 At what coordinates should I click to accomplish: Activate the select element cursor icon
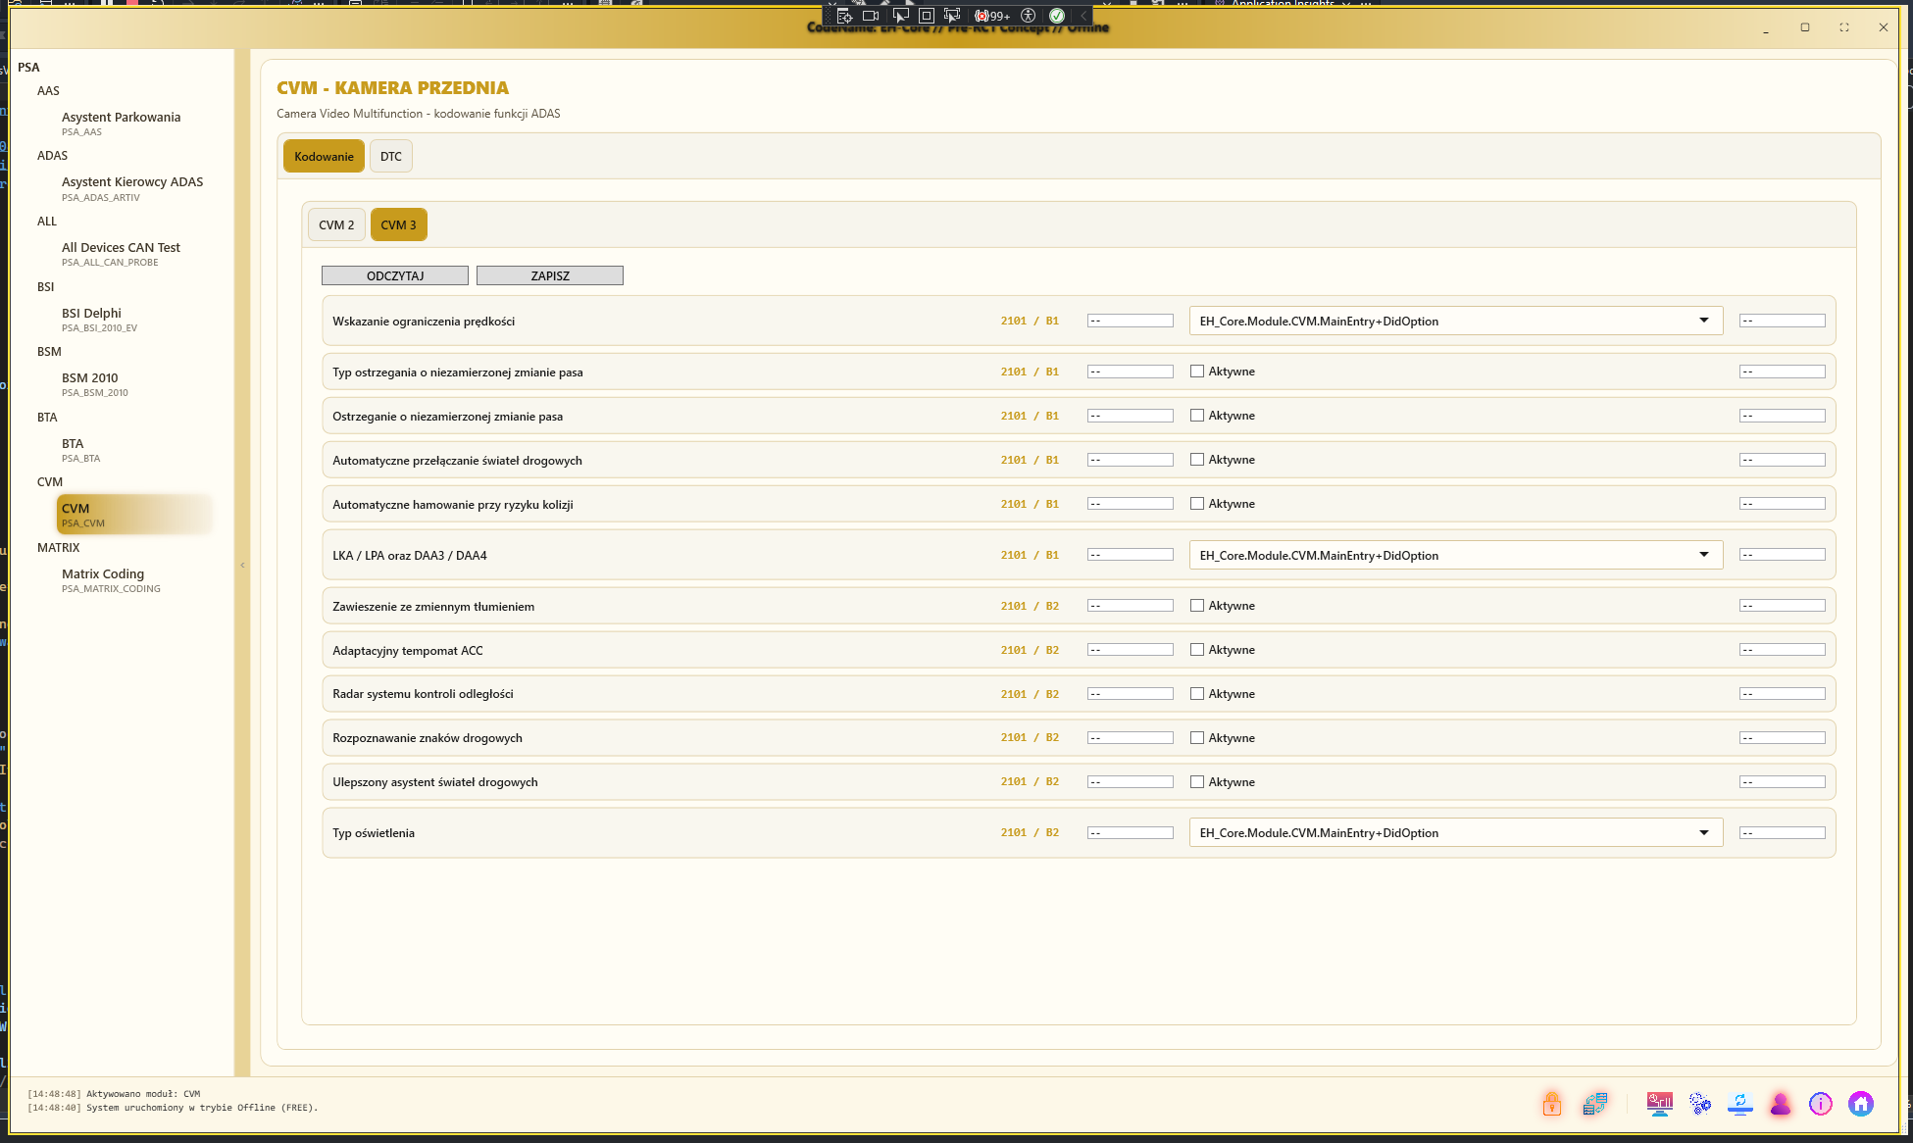pos(900,16)
